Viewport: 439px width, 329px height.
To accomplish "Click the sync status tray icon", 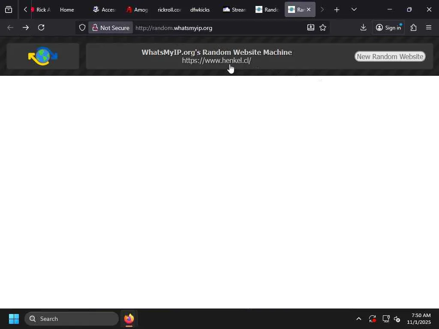I will 372,319.
